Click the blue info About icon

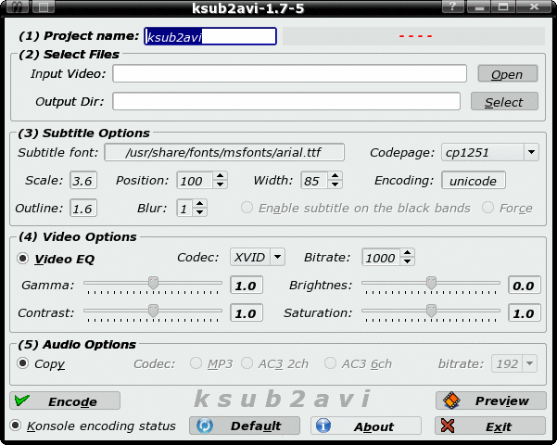[323, 426]
